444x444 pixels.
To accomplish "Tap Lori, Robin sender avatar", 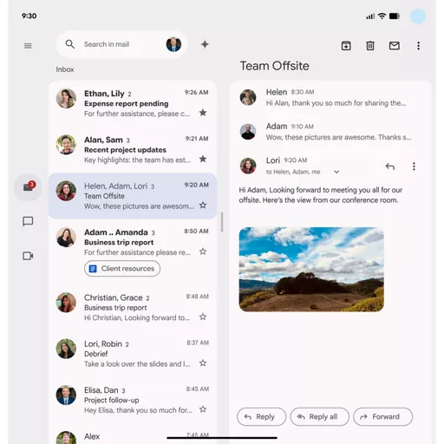I will click(66, 349).
